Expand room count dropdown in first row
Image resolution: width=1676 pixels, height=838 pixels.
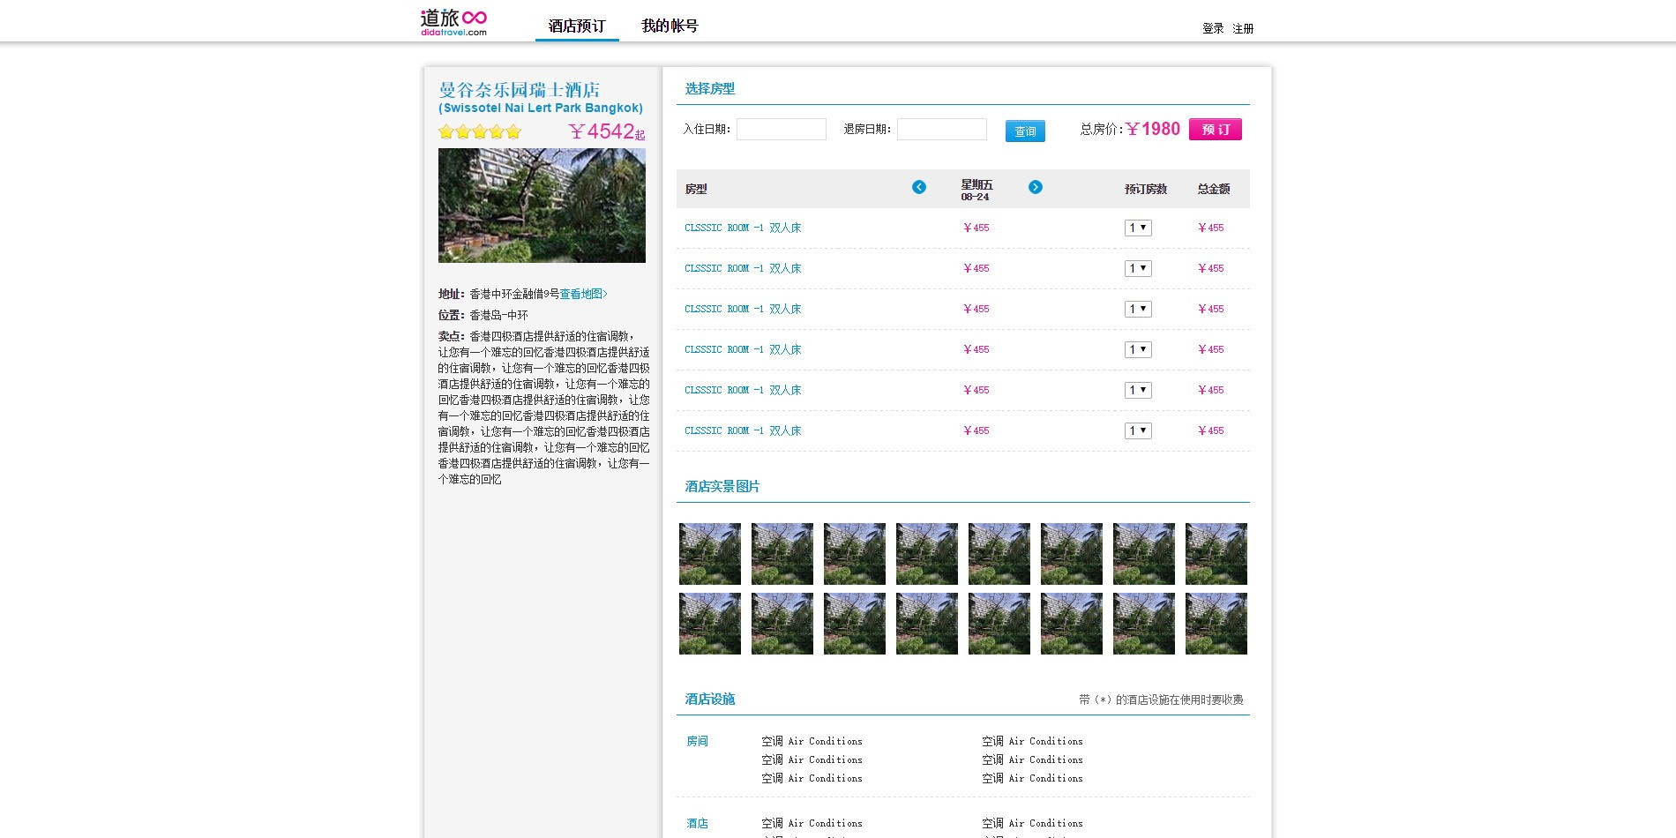[x=1138, y=228]
